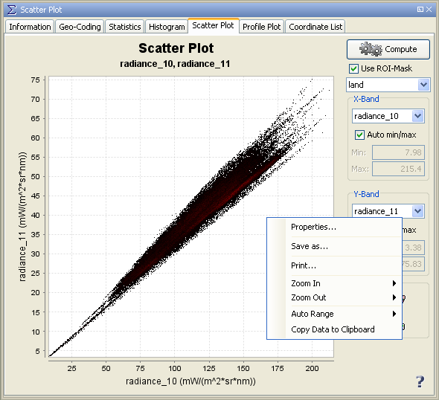Toggle the Use ROI-Mask checkbox
Viewport: 439px width, 400px height.
click(x=353, y=68)
